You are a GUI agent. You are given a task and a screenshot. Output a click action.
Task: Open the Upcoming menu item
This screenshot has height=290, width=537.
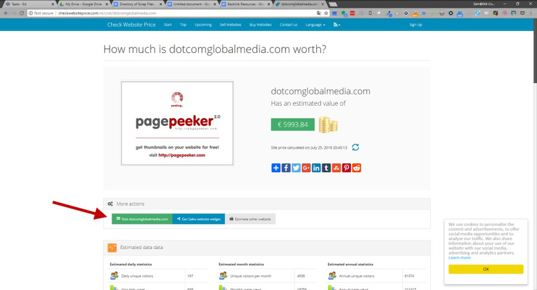[x=203, y=25]
